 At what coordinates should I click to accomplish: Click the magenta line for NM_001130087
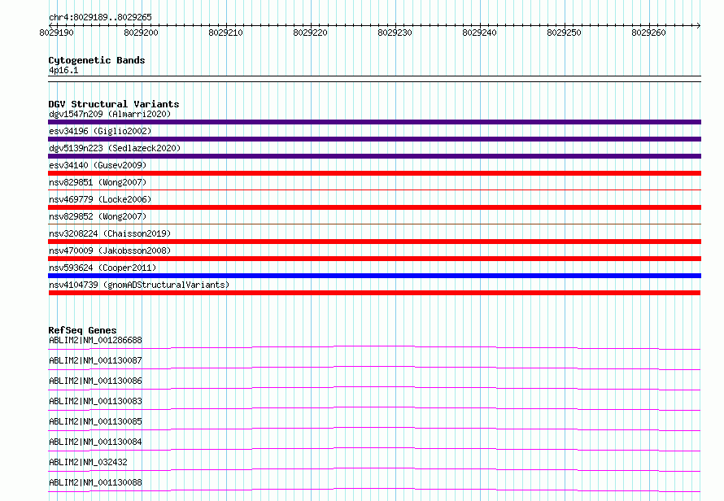(374, 368)
